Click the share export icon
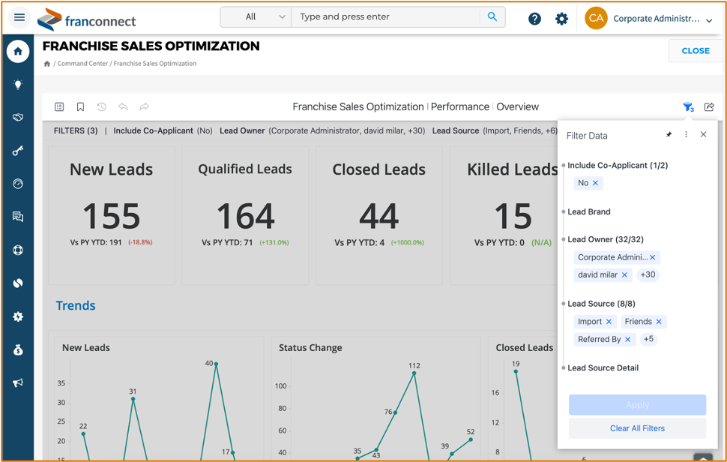Image resolution: width=727 pixels, height=462 pixels. [709, 107]
